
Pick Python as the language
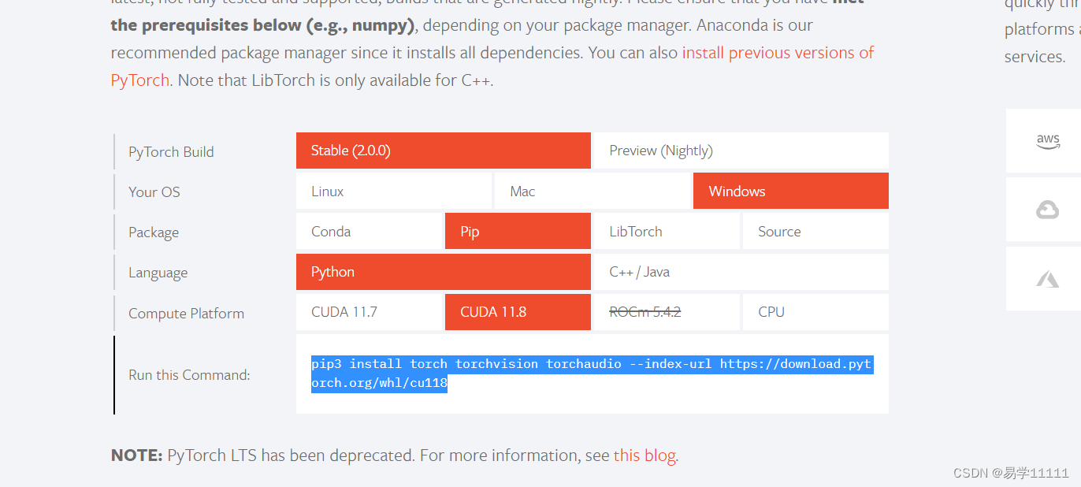pos(443,272)
